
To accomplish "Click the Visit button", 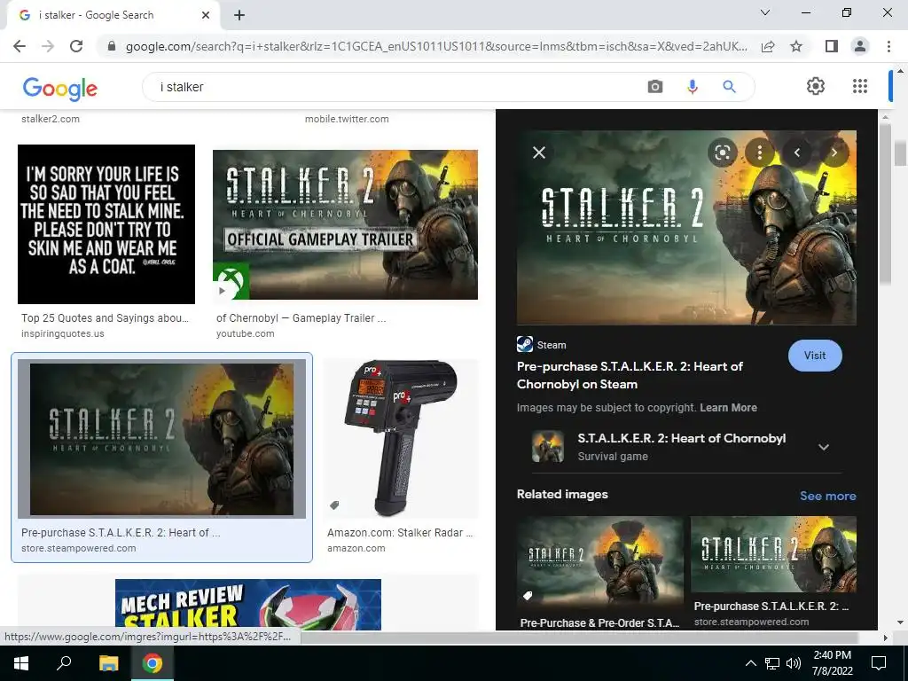I will click(815, 356).
